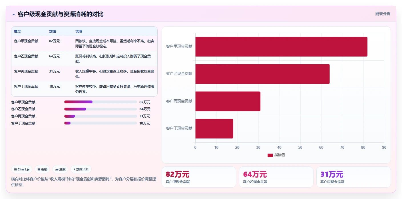Screen dimensions: 402x199
Task: Click the 指标值 legend label text
Action: [280, 155]
